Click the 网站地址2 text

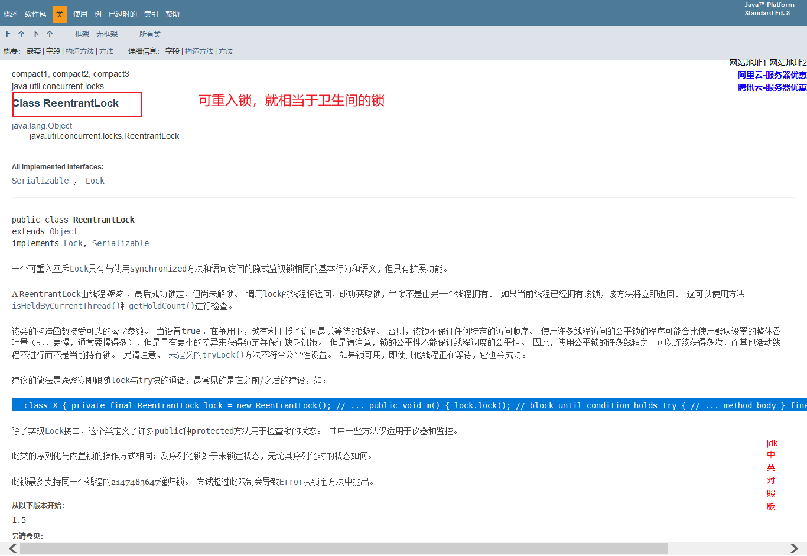(788, 63)
